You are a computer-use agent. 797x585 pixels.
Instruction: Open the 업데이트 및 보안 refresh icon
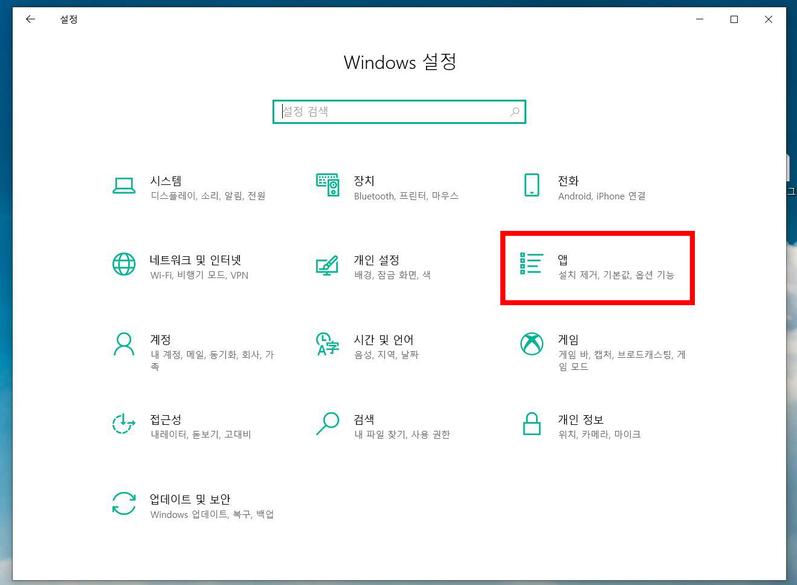pyautogui.click(x=124, y=503)
